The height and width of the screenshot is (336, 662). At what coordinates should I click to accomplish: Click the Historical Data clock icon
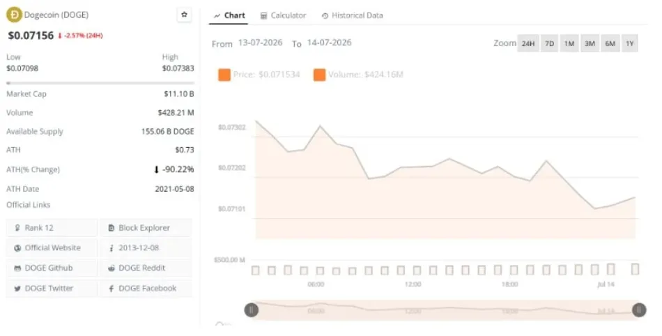pyautogui.click(x=325, y=16)
